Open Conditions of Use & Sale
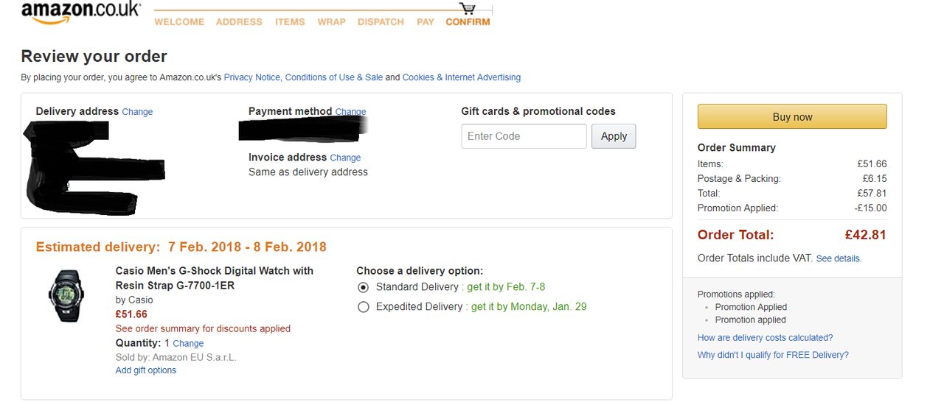This screenshot has height=402, width=944. pos(334,77)
